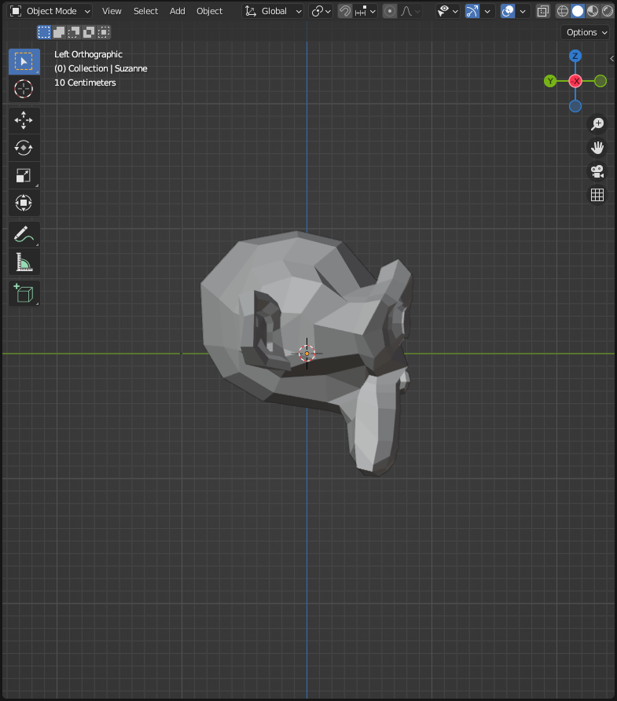Toggle X-ray mode
This screenshot has height=701, width=617.
click(543, 11)
